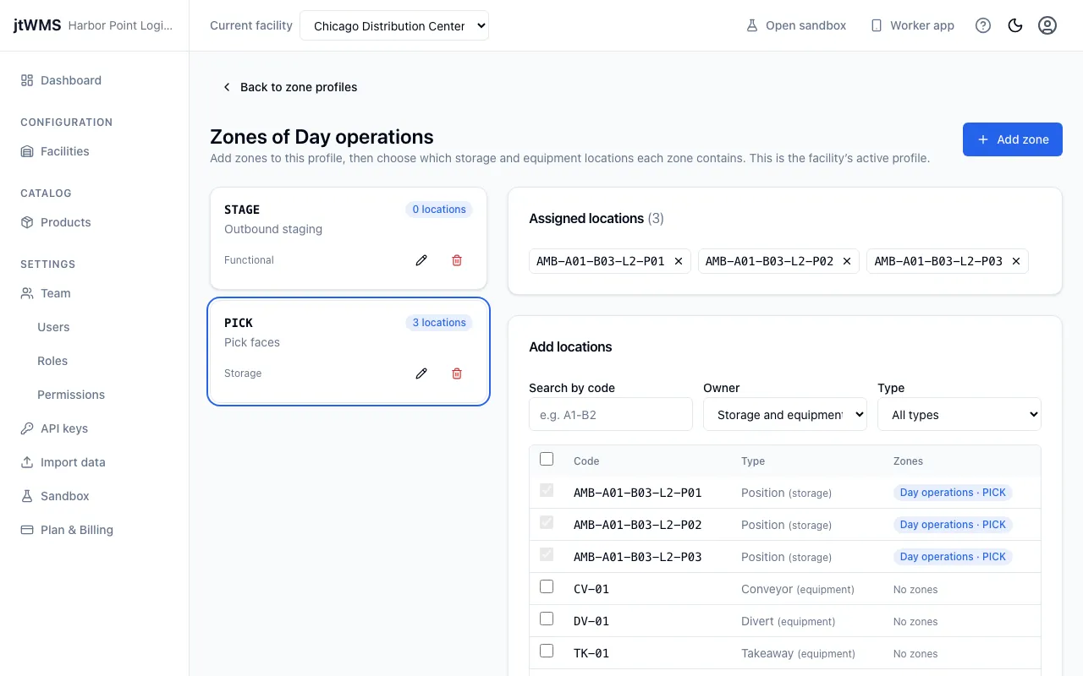
Task: Click the checkbox for row AMB-A01-B03-L2-P01
Action: coord(547,490)
